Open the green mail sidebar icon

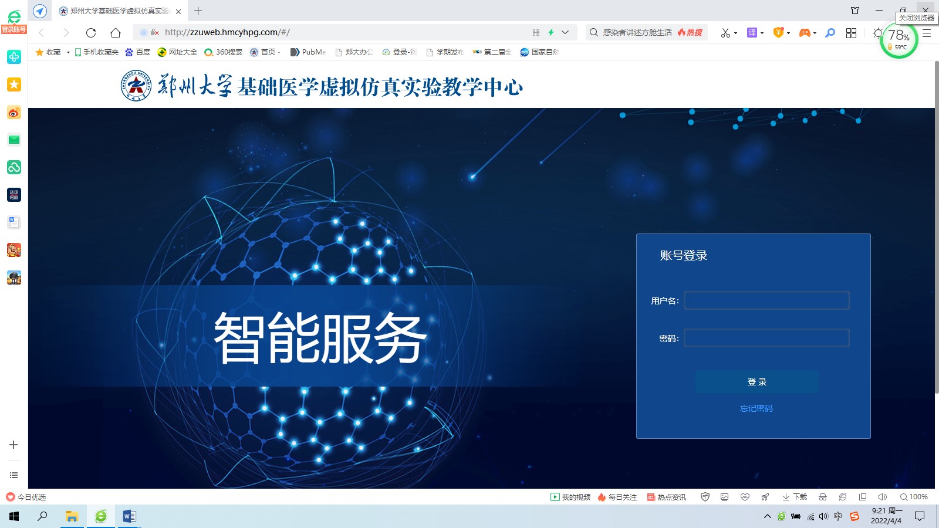coord(14,140)
